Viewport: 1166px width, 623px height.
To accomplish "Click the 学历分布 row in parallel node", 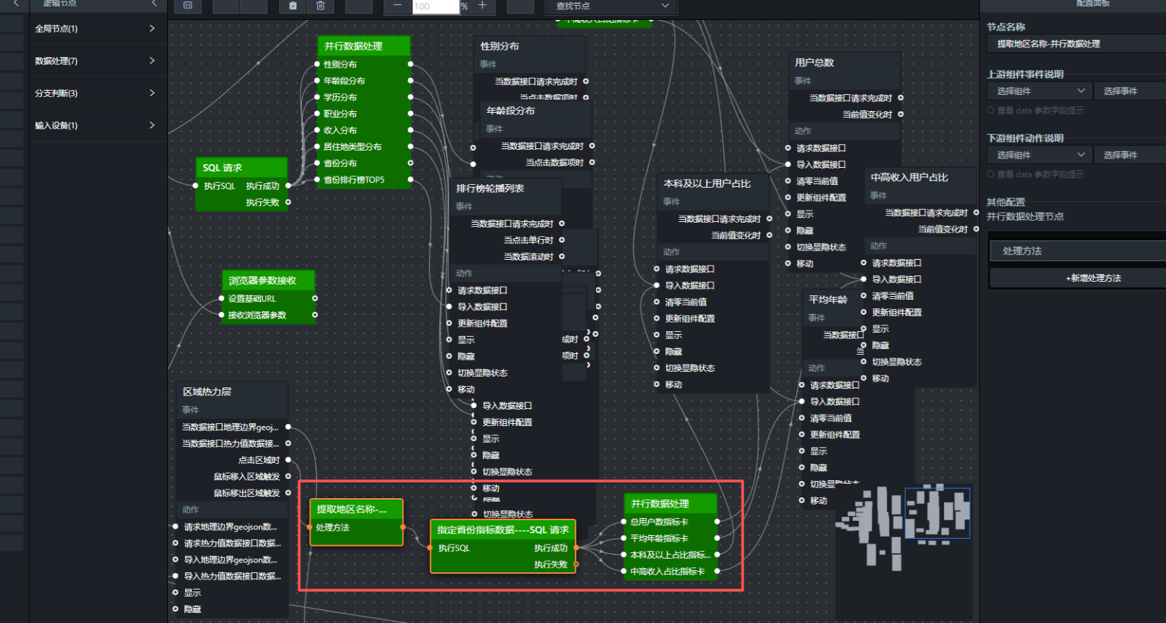I will [363, 97].
